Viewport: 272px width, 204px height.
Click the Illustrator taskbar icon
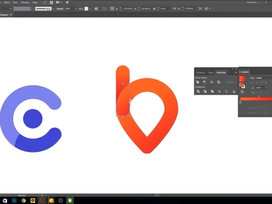tap(42, 200)
